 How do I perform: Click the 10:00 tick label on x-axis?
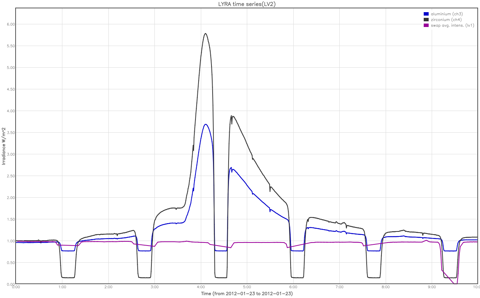tap(475, 287)
